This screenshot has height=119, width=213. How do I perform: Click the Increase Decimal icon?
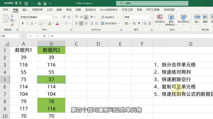pos(145,23)
